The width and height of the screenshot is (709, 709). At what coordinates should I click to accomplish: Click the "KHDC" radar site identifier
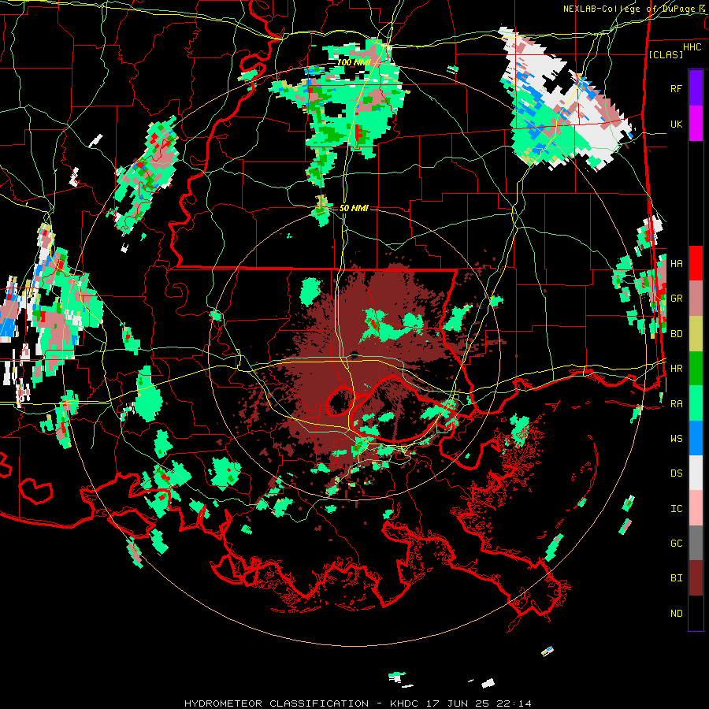tap(405, 703)
